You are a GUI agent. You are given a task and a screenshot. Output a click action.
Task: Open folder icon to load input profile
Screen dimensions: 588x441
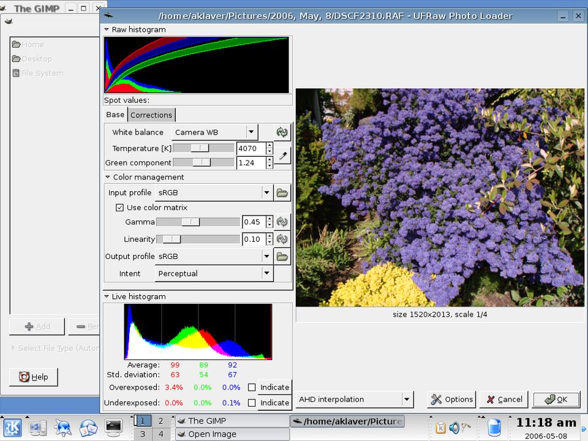pyautogui.click(x=282, y=193)
